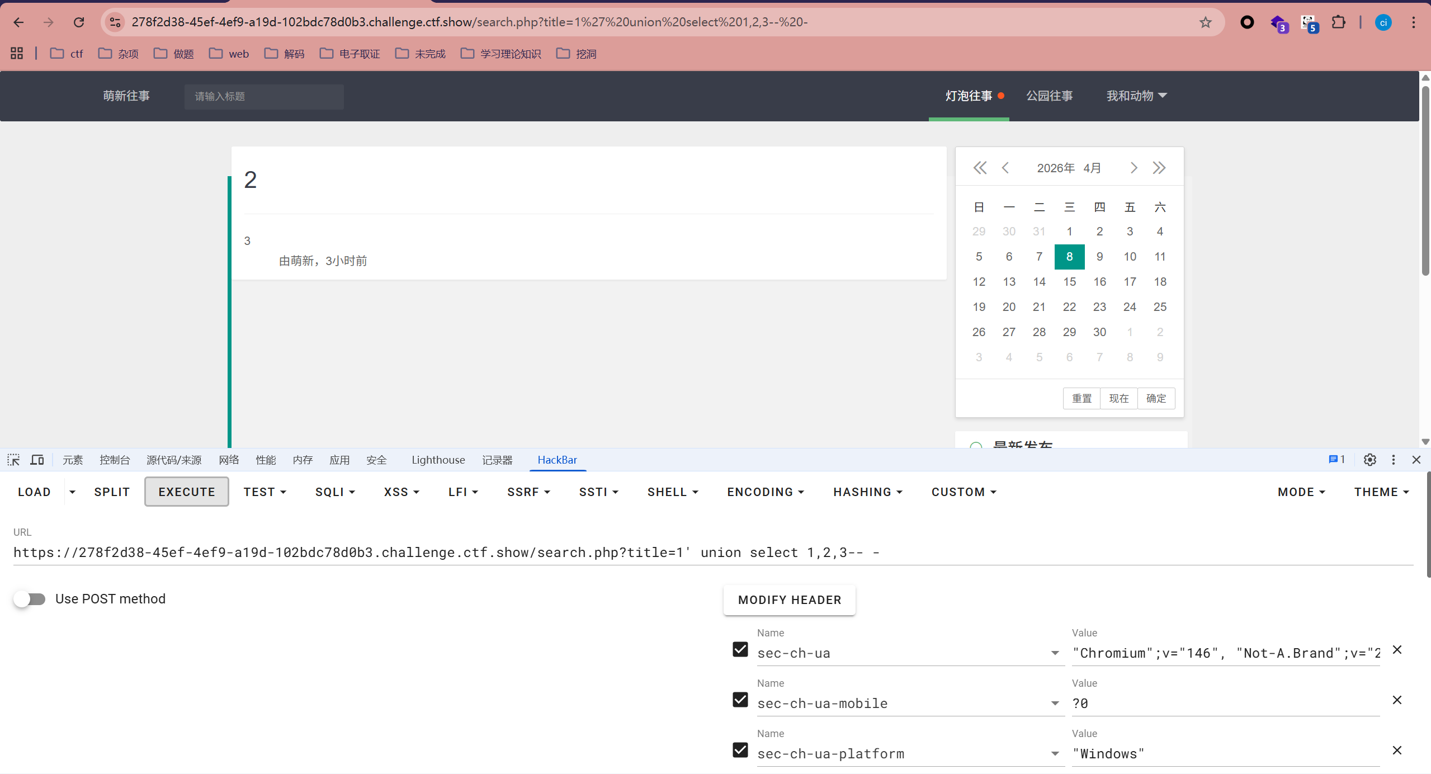Go to previous year in calendar
Viewport: 1431px width, 774px height.
[x=980, y=168]
